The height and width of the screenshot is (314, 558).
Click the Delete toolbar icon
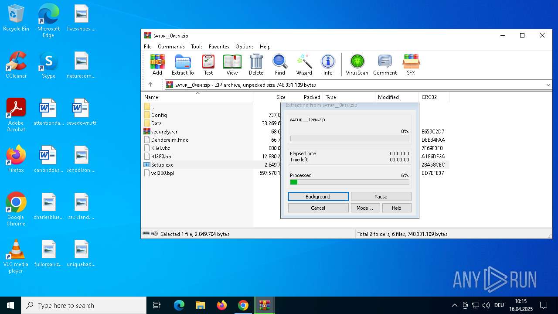(x=256, y=65)
